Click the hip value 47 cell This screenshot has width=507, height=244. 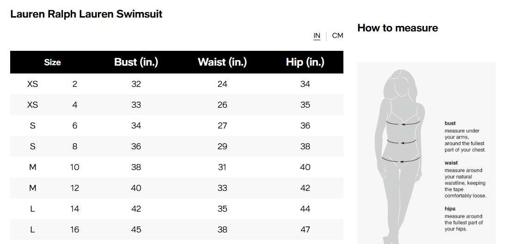point(305,230)
